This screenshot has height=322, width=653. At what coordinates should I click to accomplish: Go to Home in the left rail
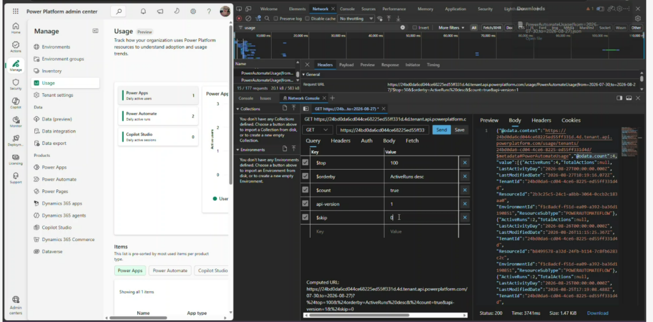(15, 28)
